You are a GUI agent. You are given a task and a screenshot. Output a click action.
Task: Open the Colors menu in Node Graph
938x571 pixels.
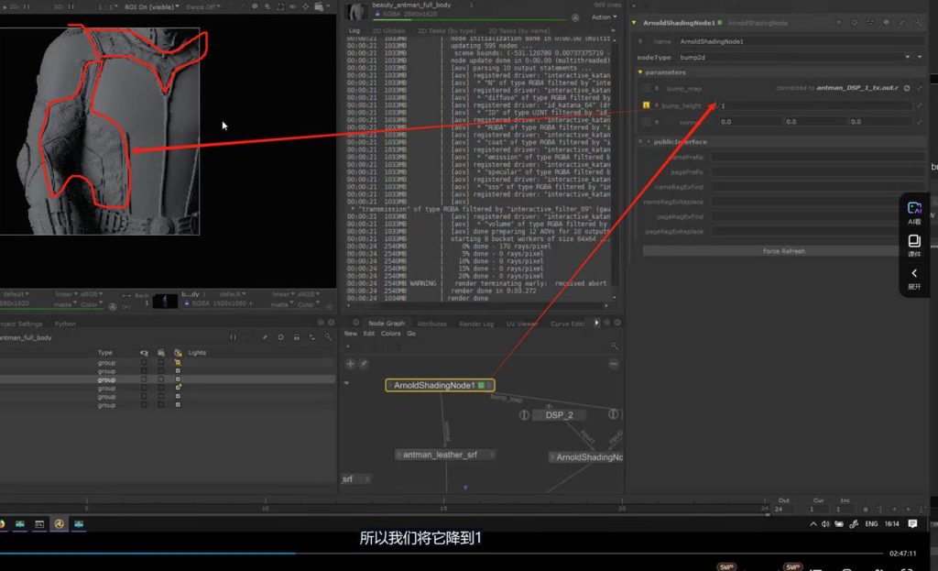point(390,334)
